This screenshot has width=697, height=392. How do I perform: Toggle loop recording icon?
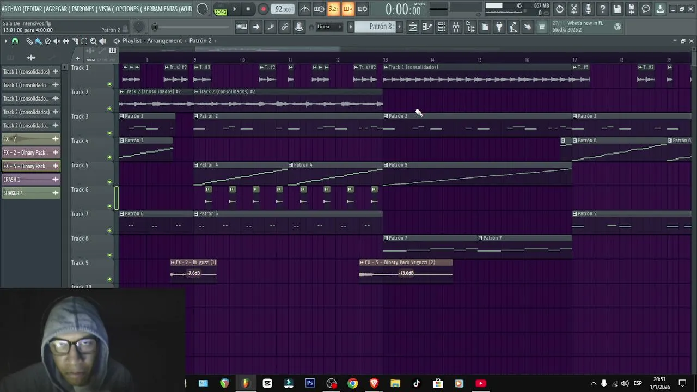click(x=362, y=9)
